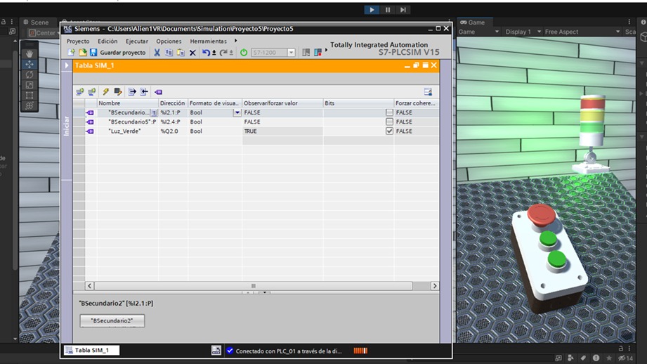Click the Unity Step button
This screenshot has width=647, height=364.
pyautogui.click(x=403, y=10)
